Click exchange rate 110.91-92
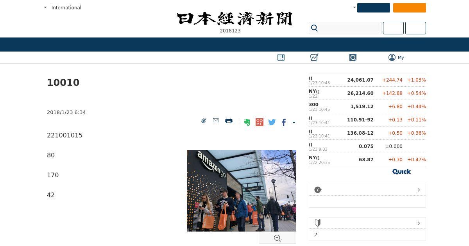The width and height of the screenshot is (469, 246). pos(360,119)
